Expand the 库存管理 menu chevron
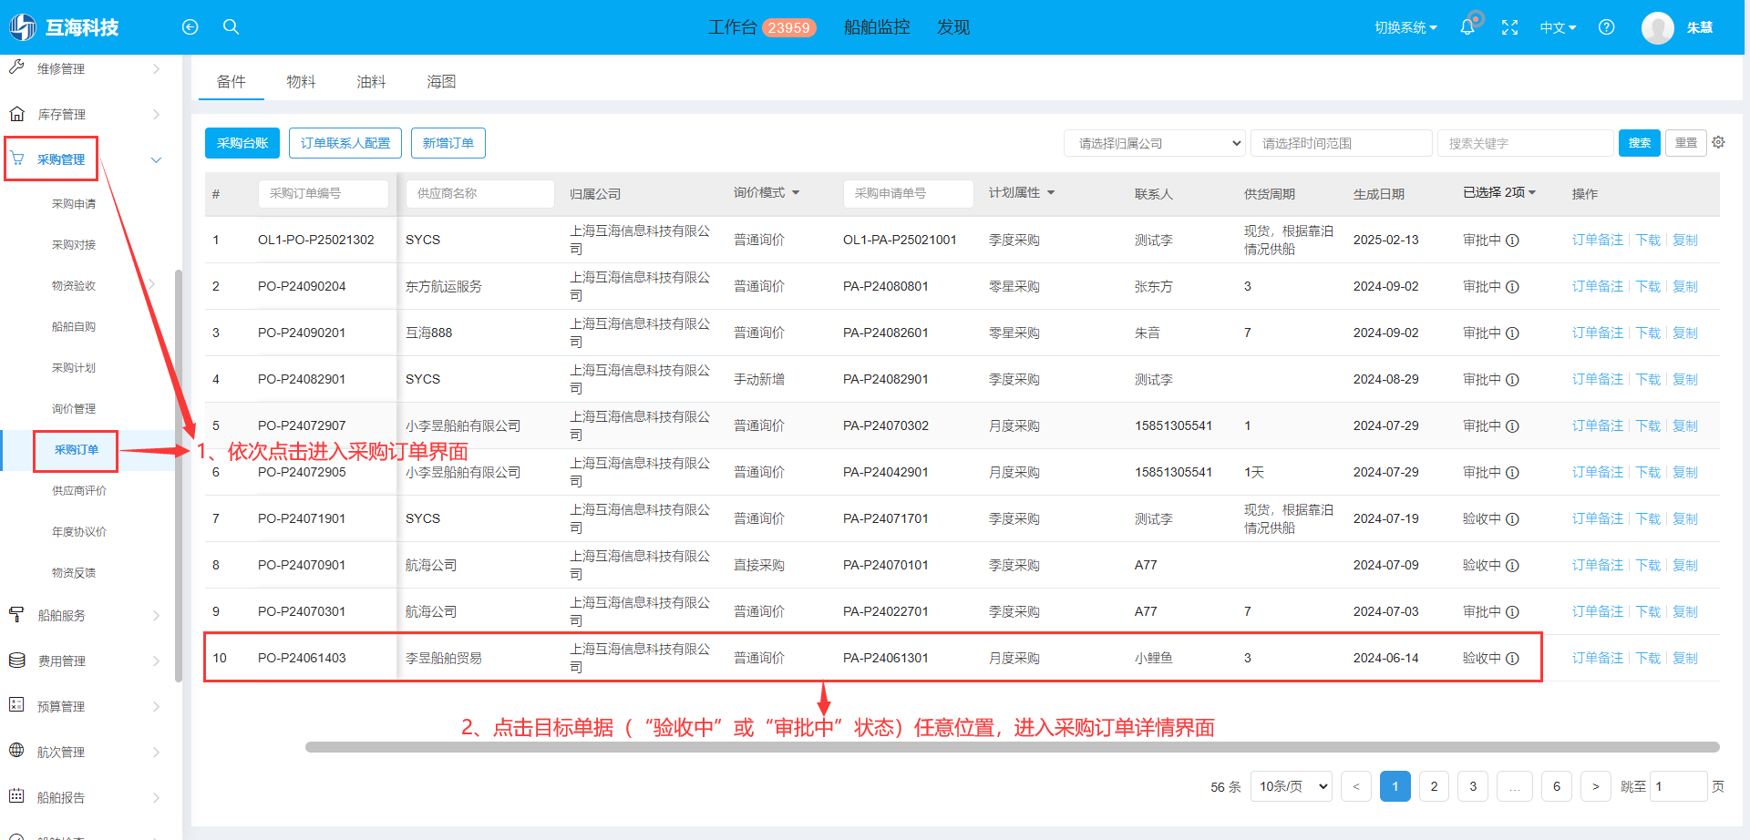 tap(156, 114)
